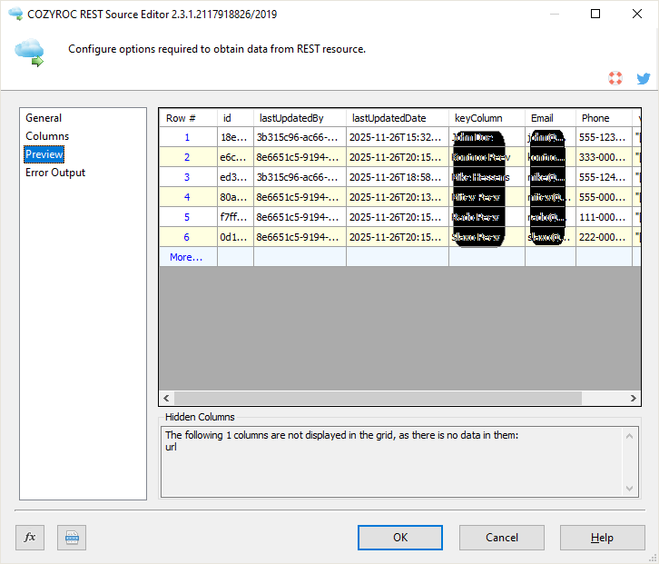Select row number 2 cell
This screenshot has width=659, height=564.
[188, 157]
